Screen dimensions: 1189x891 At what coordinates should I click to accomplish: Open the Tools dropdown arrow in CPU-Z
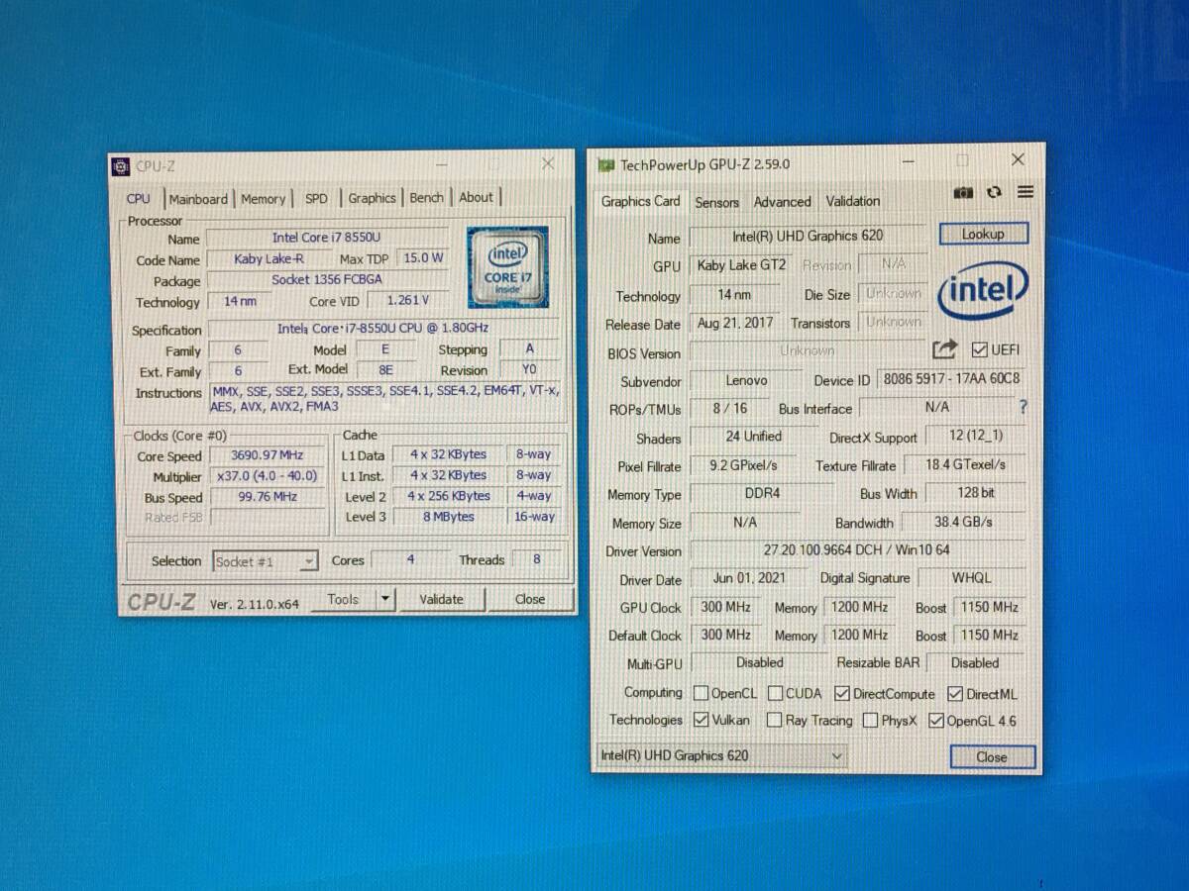(x=385, y=599)
